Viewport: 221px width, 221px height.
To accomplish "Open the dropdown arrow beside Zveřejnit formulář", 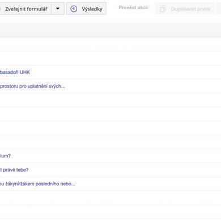I will (58, 8).
